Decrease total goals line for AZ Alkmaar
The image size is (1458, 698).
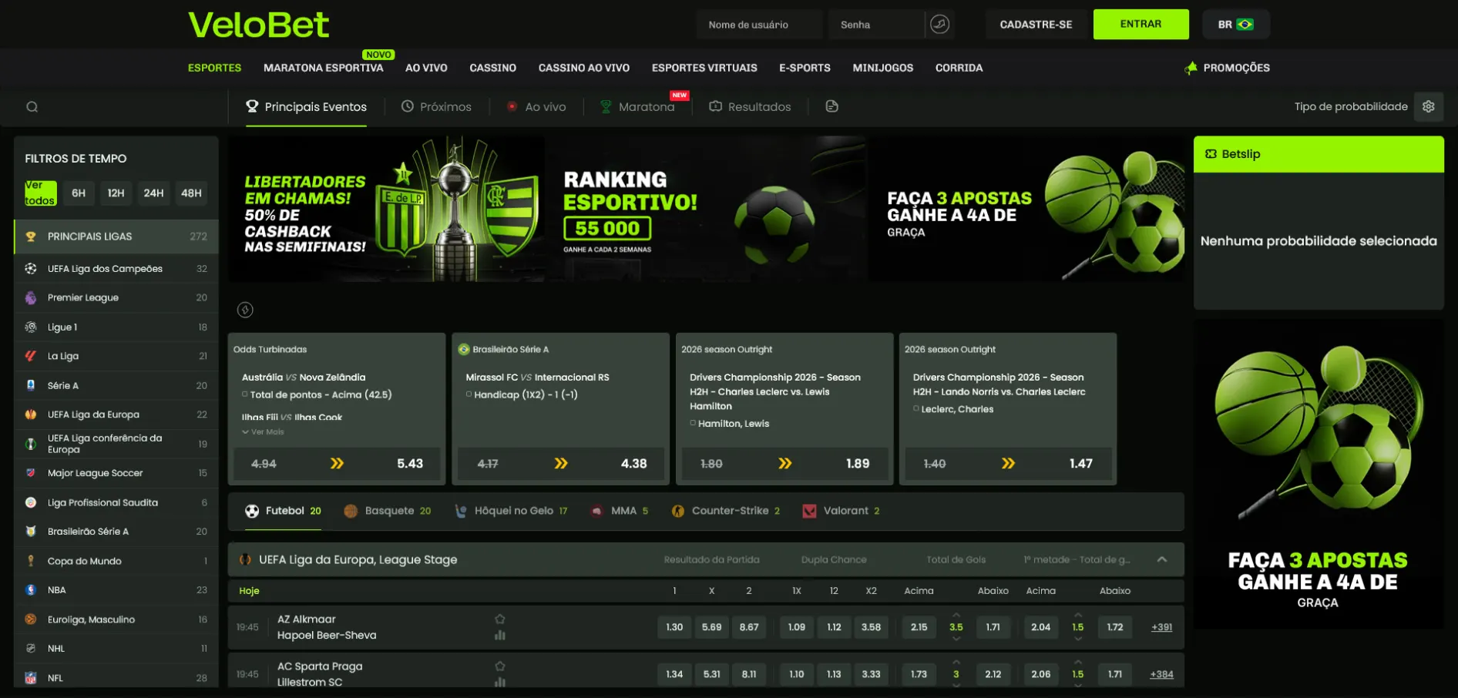pos(956,639)
